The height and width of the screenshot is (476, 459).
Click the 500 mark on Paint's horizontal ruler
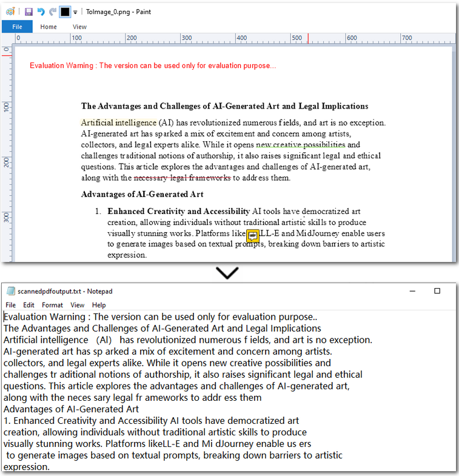[x=297, y=38]
